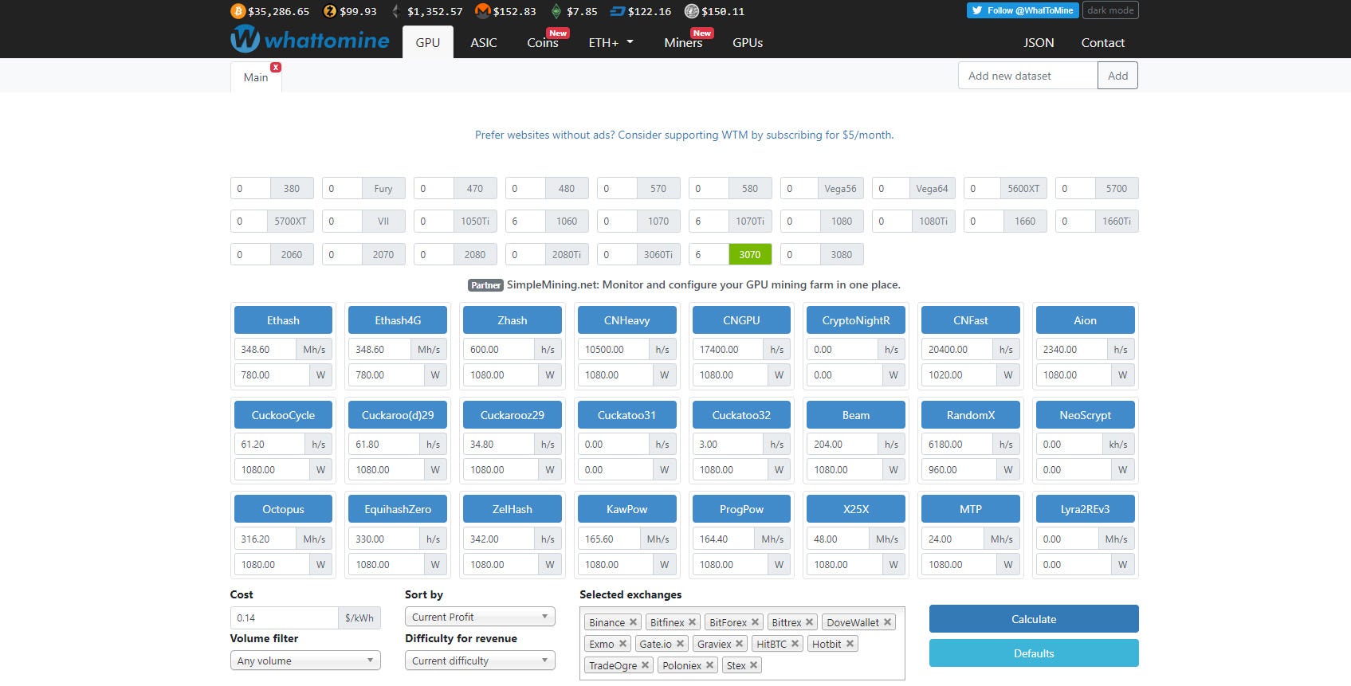
Task: Toggle the KawPow algorithm button
Action: tap(627, 509)
